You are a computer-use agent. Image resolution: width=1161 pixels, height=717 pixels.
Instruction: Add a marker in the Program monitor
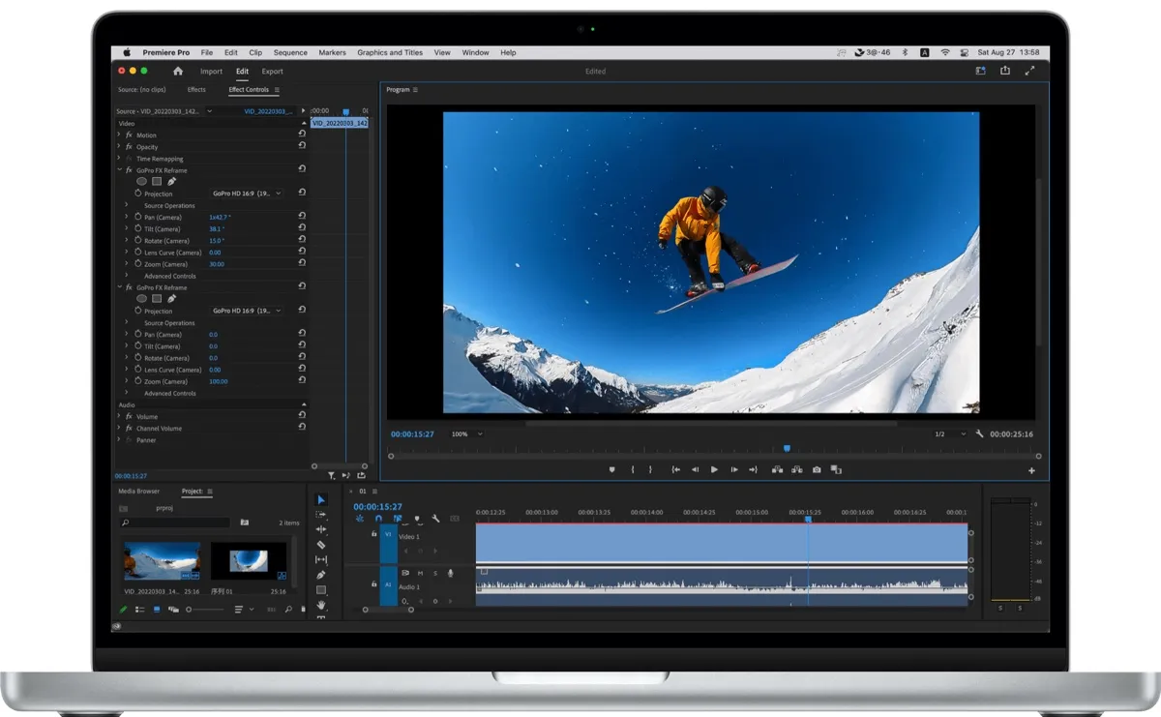point(611,469)
